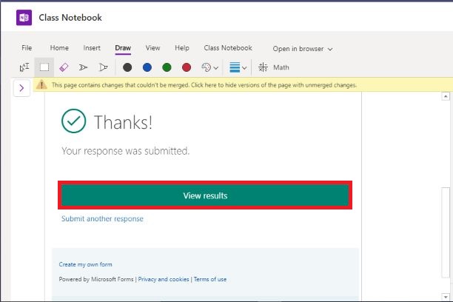The image size is (453, 302).
Task: Pick the black ink color
Action: coord(127,67)
